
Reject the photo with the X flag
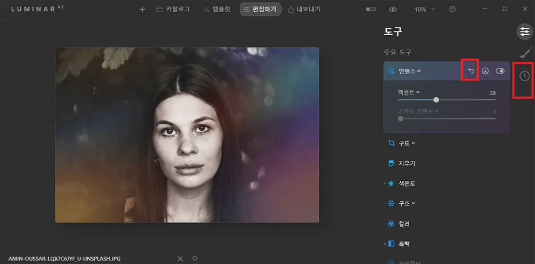point(180,259)
